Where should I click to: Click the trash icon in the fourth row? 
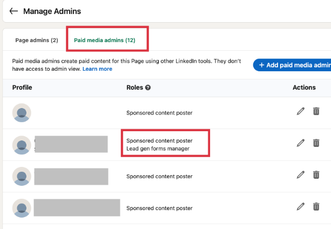316,206
